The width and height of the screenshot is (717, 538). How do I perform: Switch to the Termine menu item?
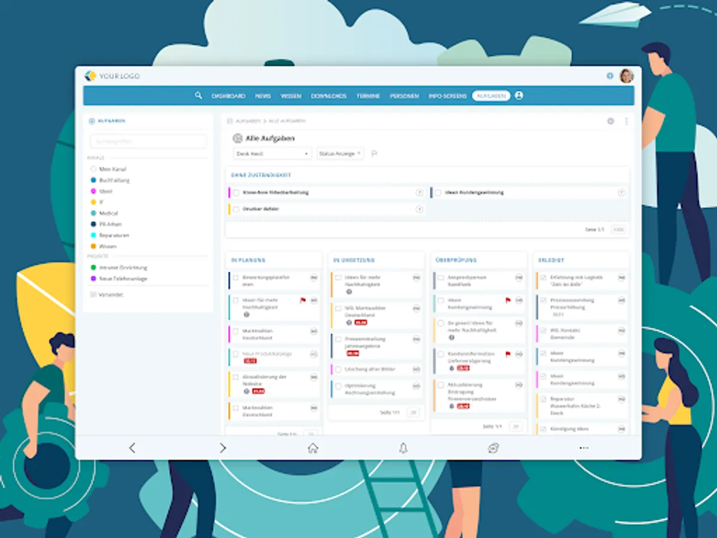click(x=368, y=96)
